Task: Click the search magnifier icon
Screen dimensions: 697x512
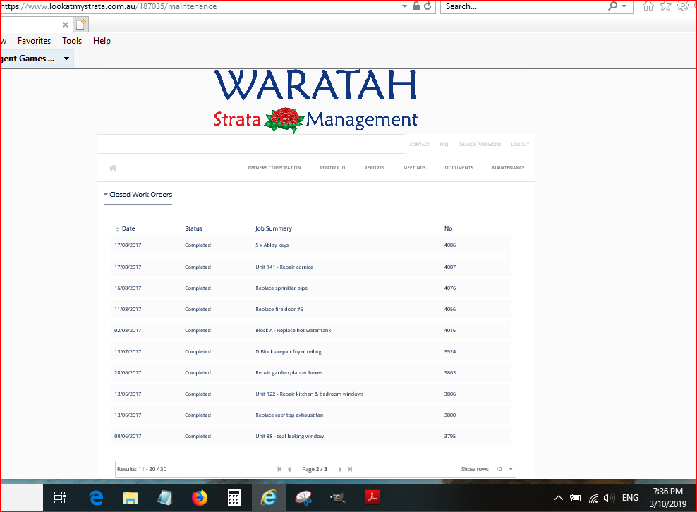Action: click(613, 6)
